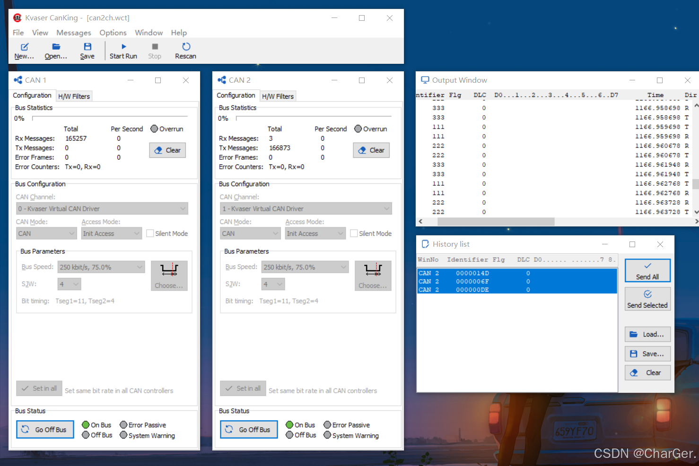Image resolution: width=699 pixels, height=466 pixels.
Task: Open the Window menu
Action: click(x=149, y=33)
